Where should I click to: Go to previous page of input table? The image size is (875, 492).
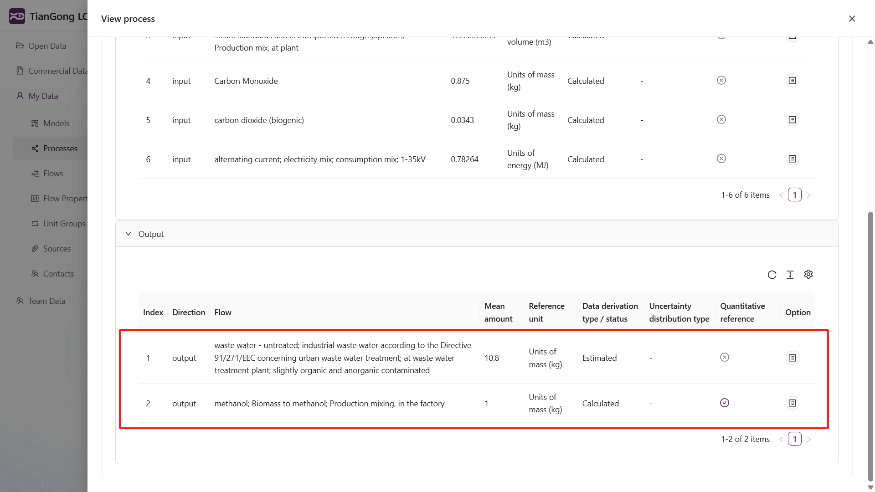[781, 195]
